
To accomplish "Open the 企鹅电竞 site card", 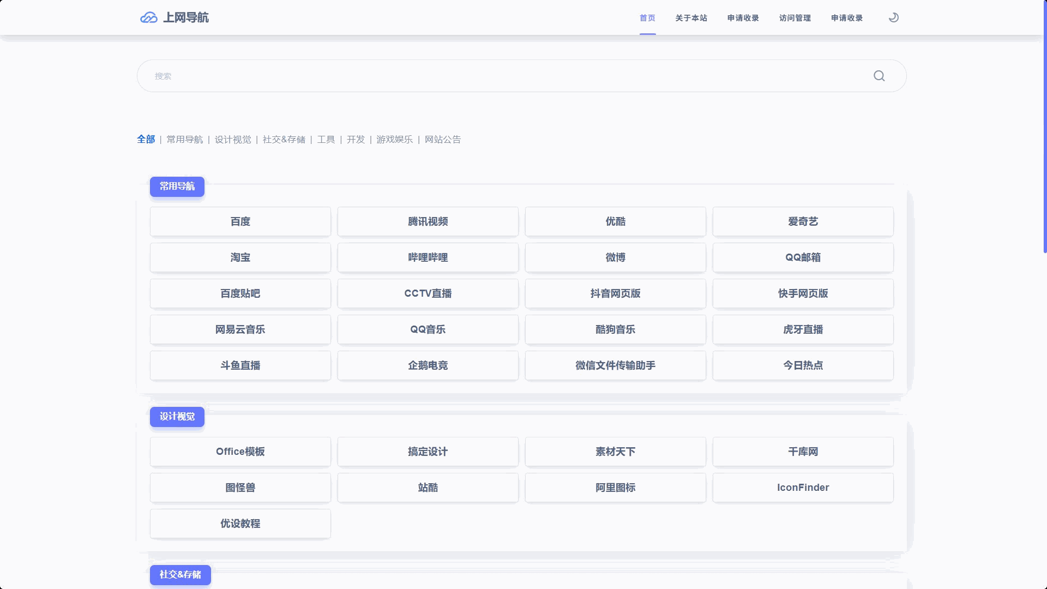I will coord(428,365).
